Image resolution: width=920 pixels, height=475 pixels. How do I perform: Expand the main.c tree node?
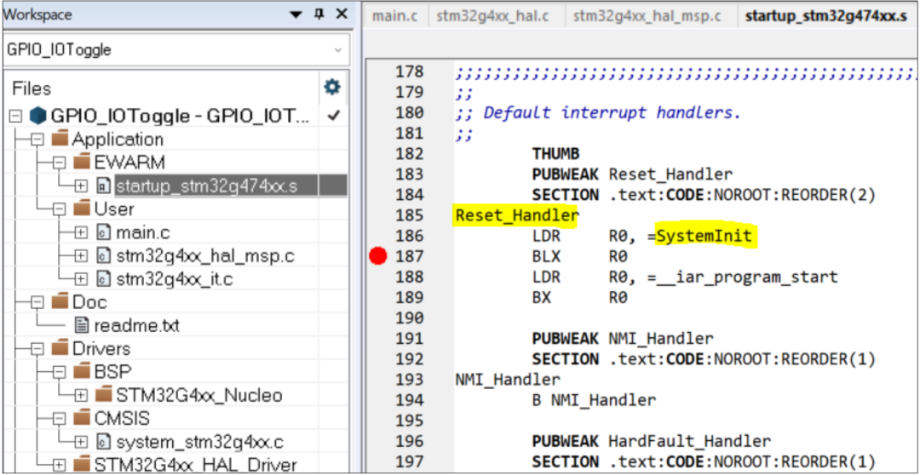pyautogui.click(x=81, y=232)
